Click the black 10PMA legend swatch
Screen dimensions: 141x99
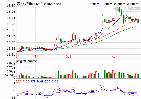coord(111,4)
